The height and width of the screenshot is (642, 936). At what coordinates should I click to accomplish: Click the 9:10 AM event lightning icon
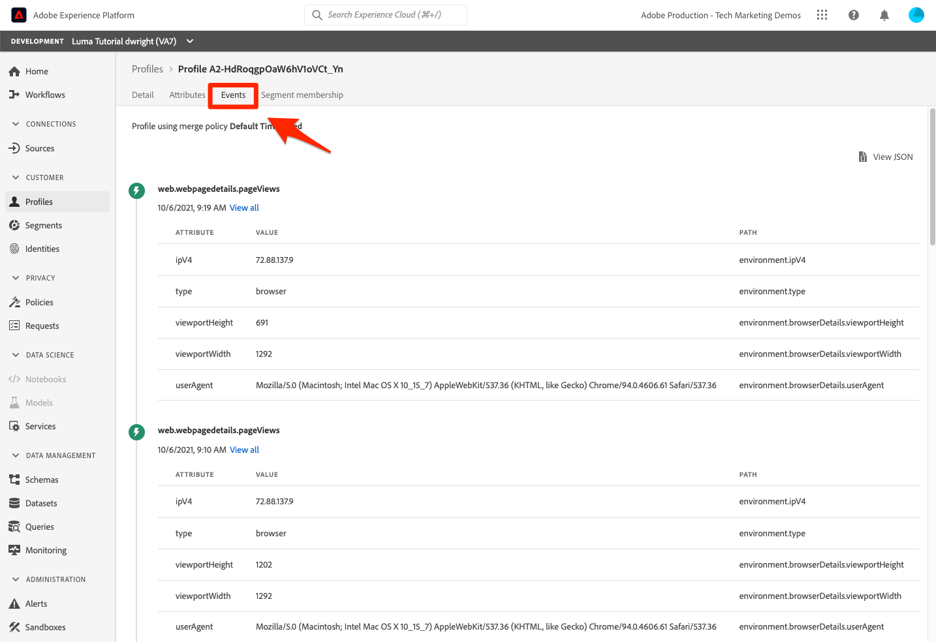[136, 432]
